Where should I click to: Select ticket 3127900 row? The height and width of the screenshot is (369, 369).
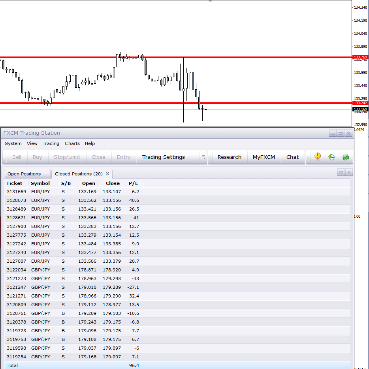pyautogui.click(x=177, y=226)
